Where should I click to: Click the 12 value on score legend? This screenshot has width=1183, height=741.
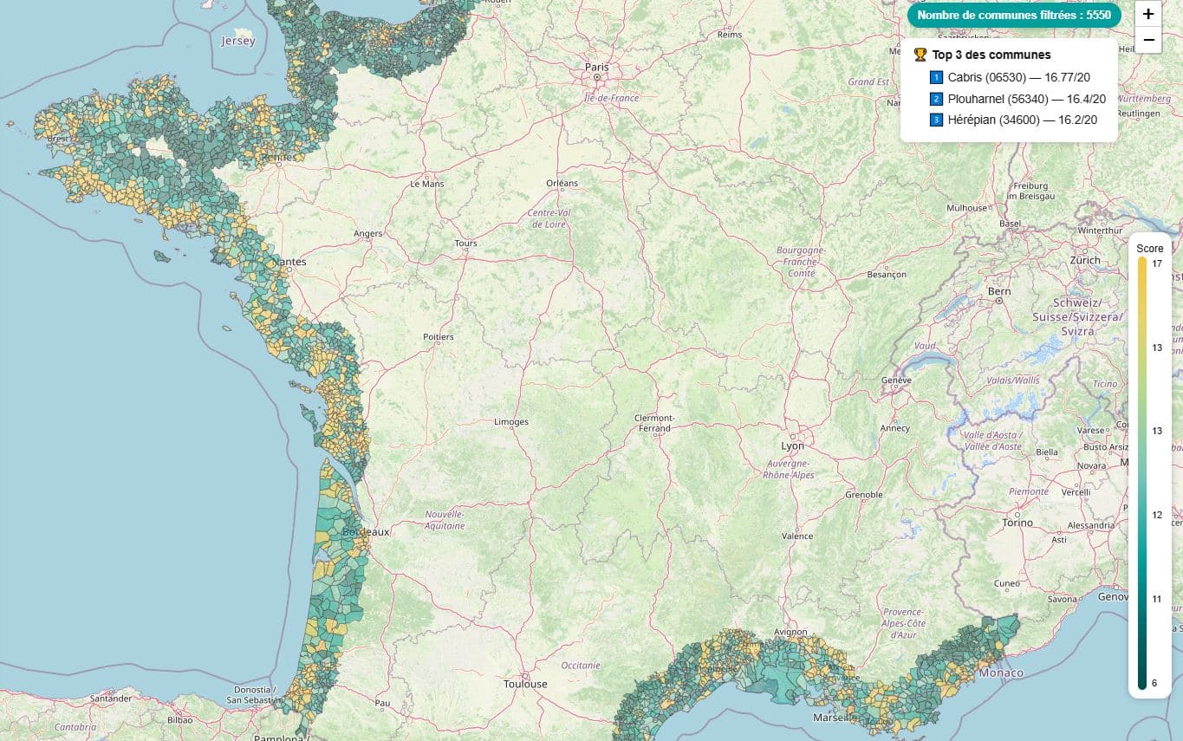point(1156,515)
